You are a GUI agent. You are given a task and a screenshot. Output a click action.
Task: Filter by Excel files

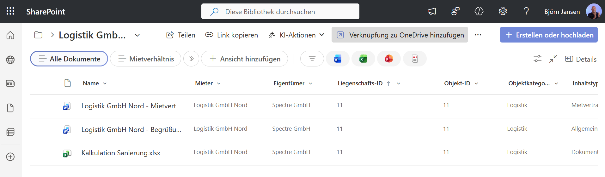coord(363,59)
